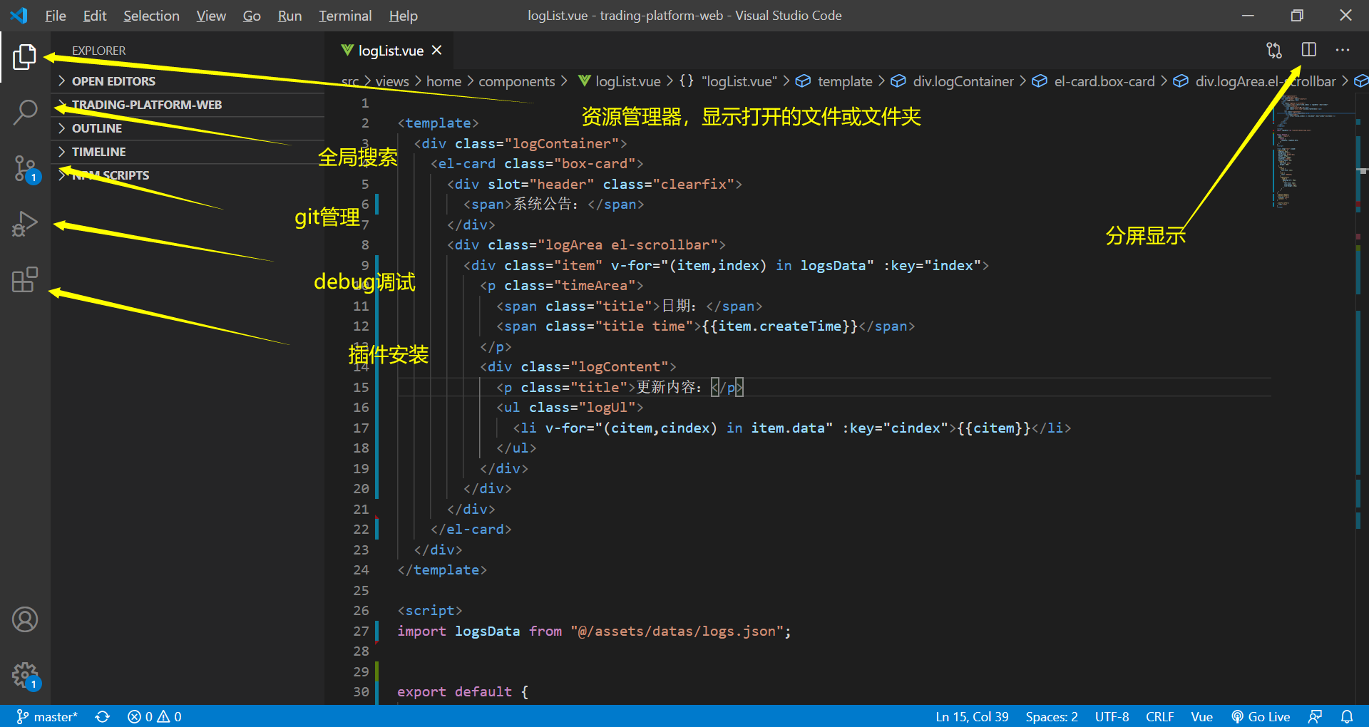Open the Accounts icon in activity bar
Image resolution: width=1369 pixels, height=727 pixels.
(x=25, y=619)
